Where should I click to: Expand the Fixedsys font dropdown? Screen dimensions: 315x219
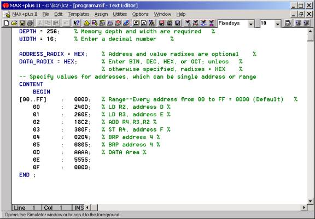(250, 24)
